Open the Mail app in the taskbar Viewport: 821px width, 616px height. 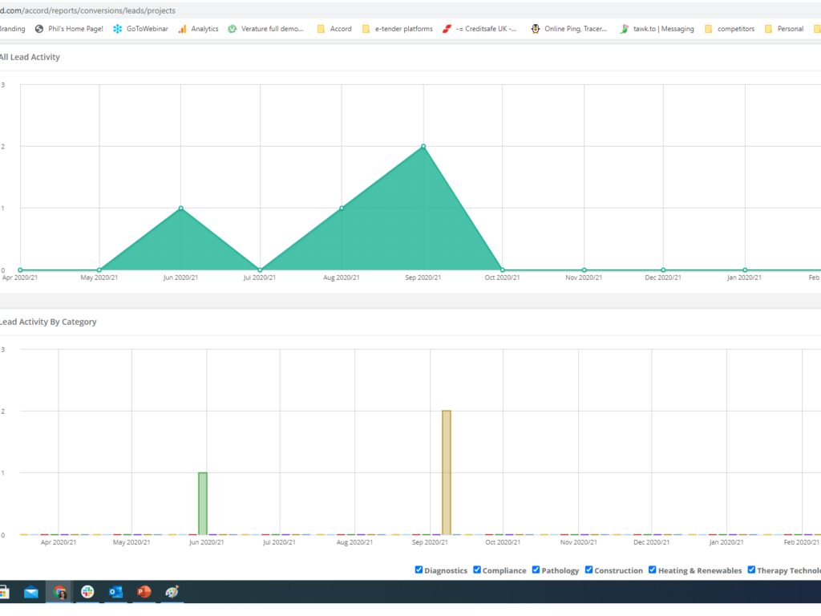[x=31, y=592]
